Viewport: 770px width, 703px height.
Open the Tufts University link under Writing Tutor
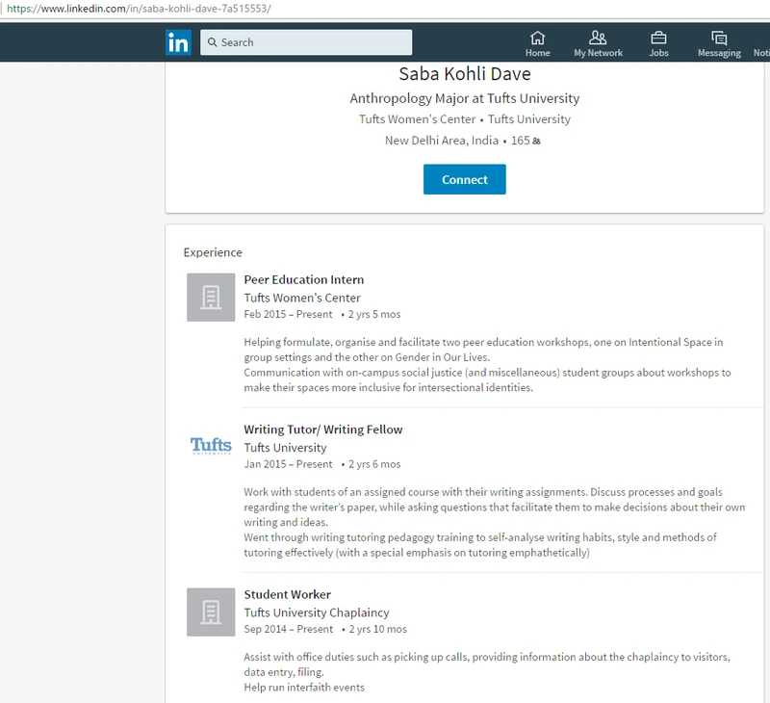pyautogui.click(x=285, y=448)
